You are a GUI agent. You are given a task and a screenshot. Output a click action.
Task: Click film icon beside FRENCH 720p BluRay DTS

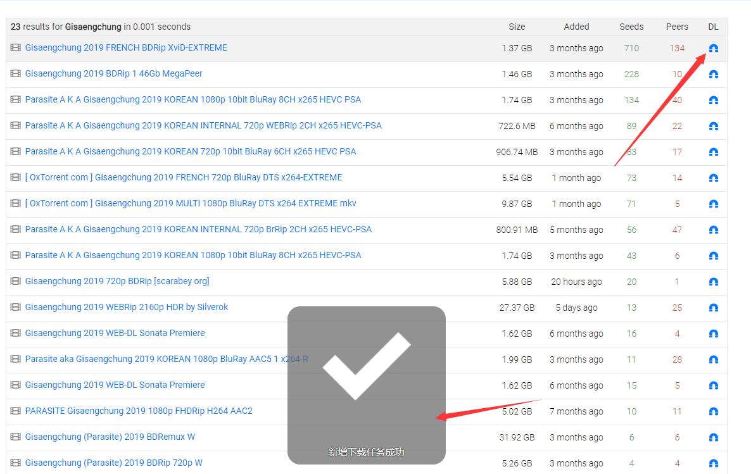coord(15,177)
